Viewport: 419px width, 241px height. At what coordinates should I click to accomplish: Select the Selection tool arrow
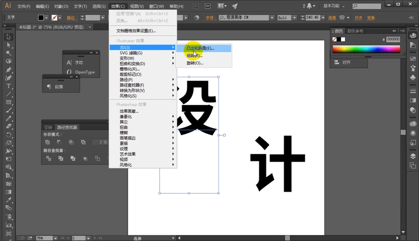[8, 36]
